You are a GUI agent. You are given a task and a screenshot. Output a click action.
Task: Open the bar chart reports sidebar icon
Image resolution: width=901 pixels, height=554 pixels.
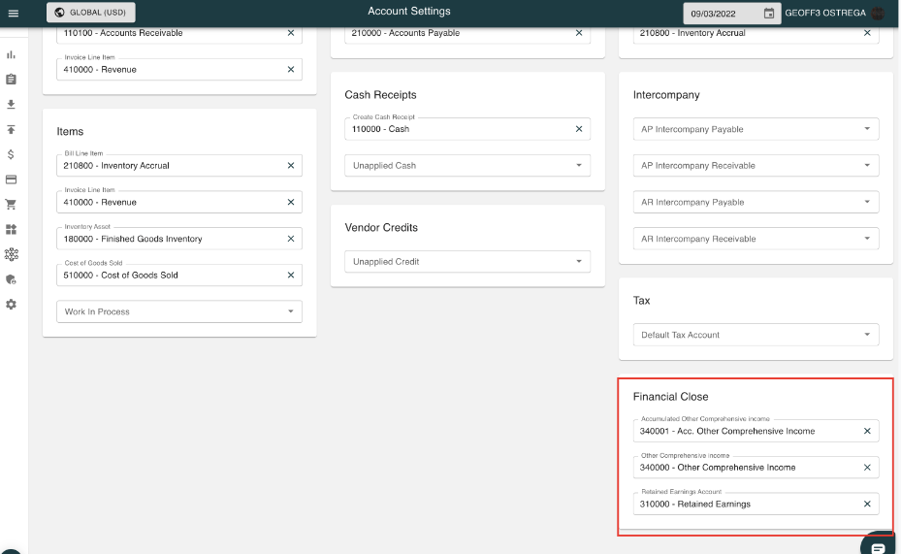(x=11, y=54)
